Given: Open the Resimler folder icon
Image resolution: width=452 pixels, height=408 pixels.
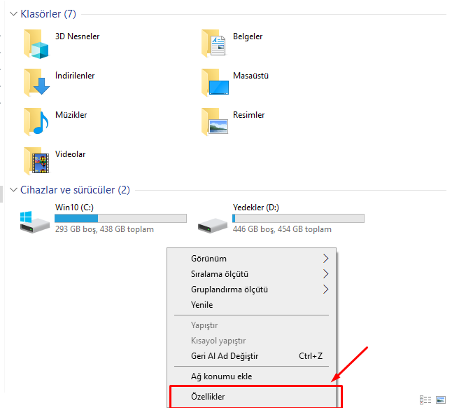Looking at the screenshot, I should pyautogui.click(x=215, y=121).
